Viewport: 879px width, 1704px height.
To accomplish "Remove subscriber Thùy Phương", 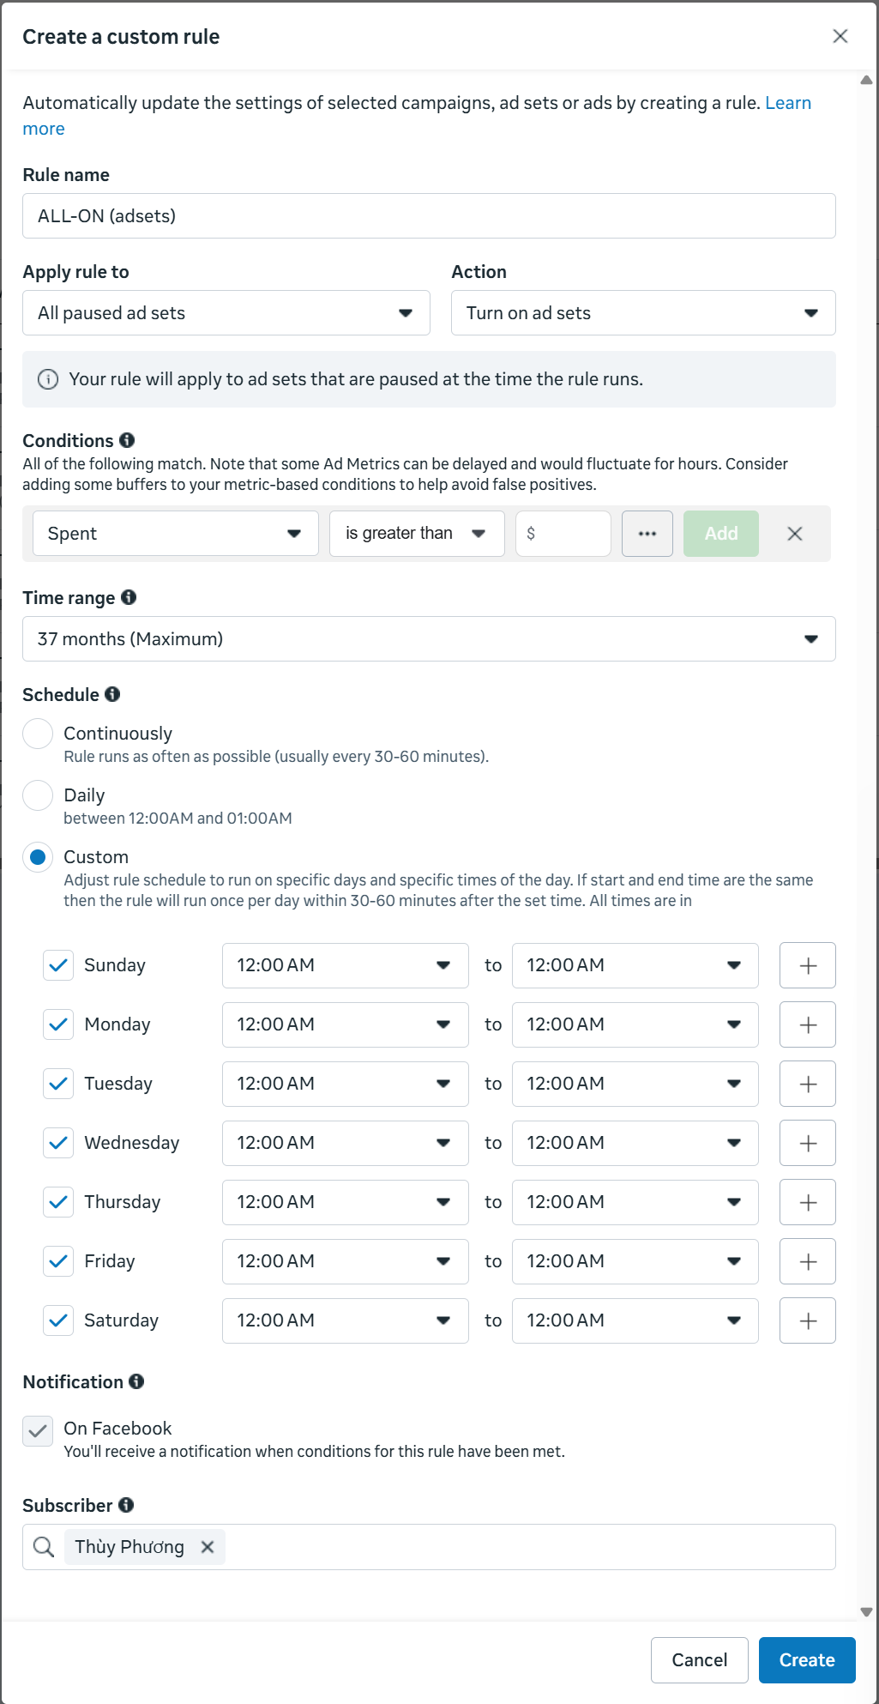I will tap(208, 1547).
